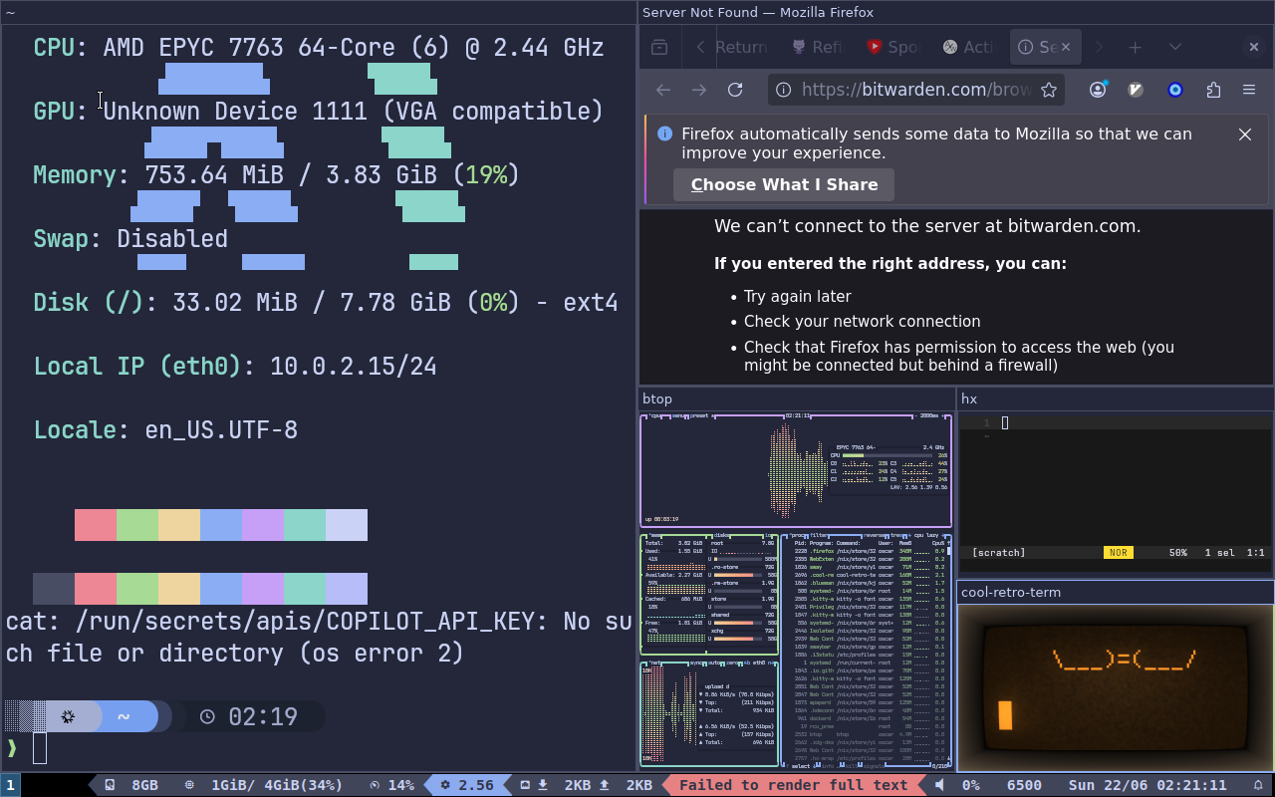This screenshot has height=797, width=1275.
Task: Click line 1 in the hx editor
Action: pos(1115,422)
